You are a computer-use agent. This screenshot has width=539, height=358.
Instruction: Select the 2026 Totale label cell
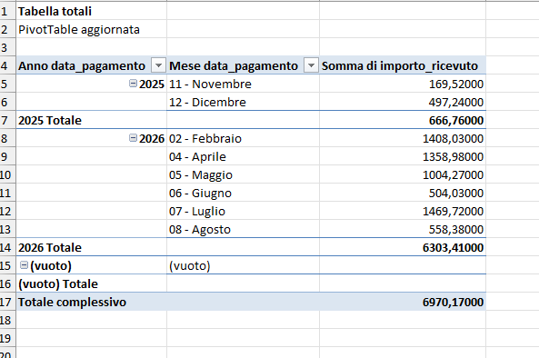point(92,247)
